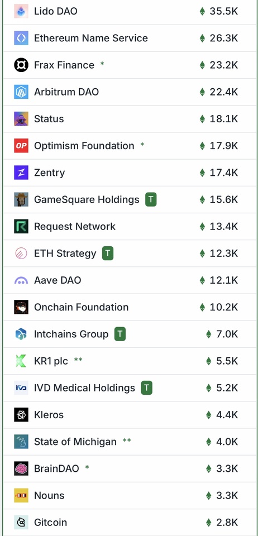Click the T badge by IVD Medical Holdings
The width and height of the screenshot is (258, 536).
[x=147, y=388]
